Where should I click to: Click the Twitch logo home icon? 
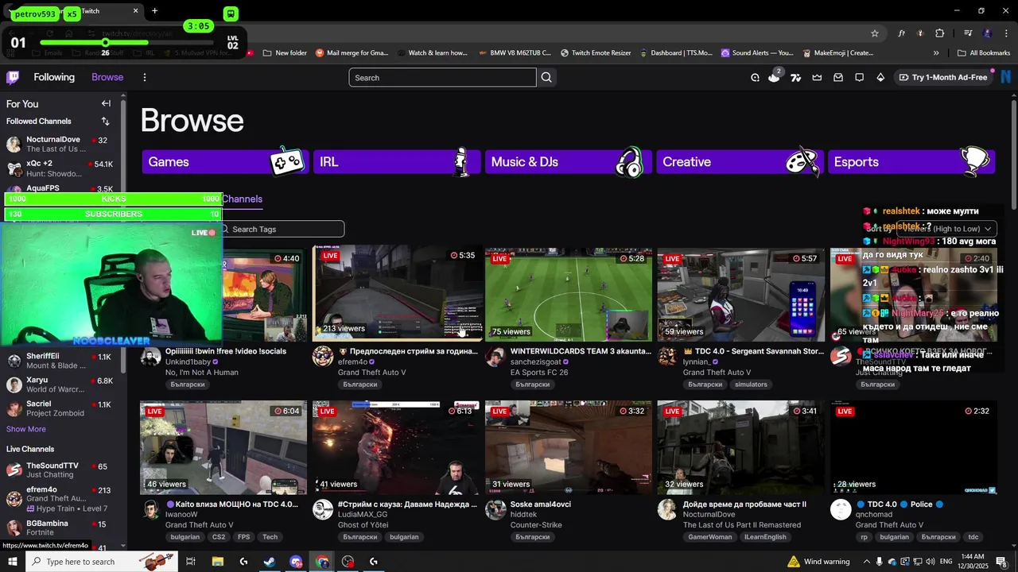tap(13, 77)
